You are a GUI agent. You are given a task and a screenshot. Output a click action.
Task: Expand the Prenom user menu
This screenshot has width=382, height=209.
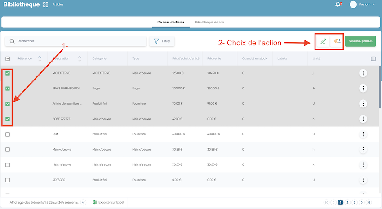pos(362,4)
